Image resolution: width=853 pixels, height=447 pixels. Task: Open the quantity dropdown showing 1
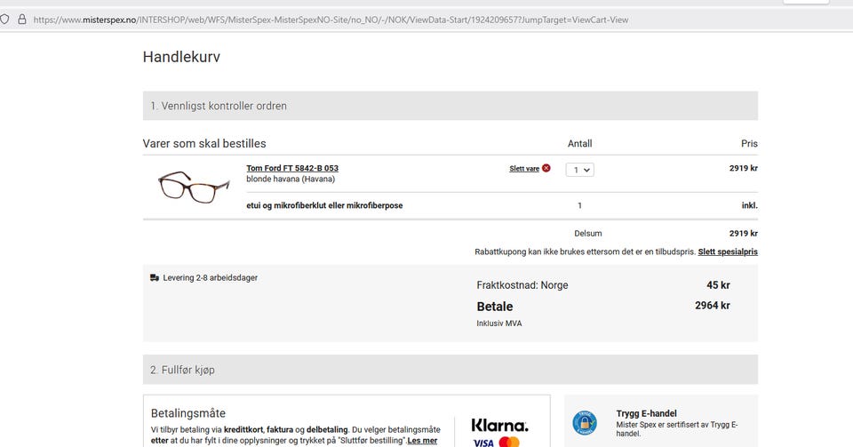click(580, 170)
